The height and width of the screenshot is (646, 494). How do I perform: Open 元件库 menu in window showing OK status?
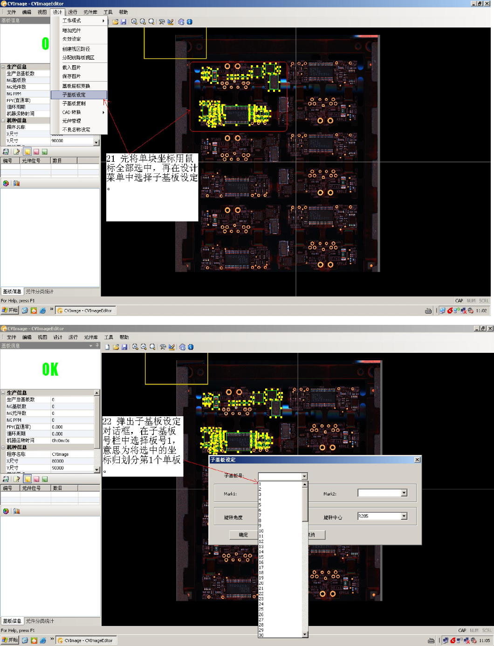click(x=91, y=337)
